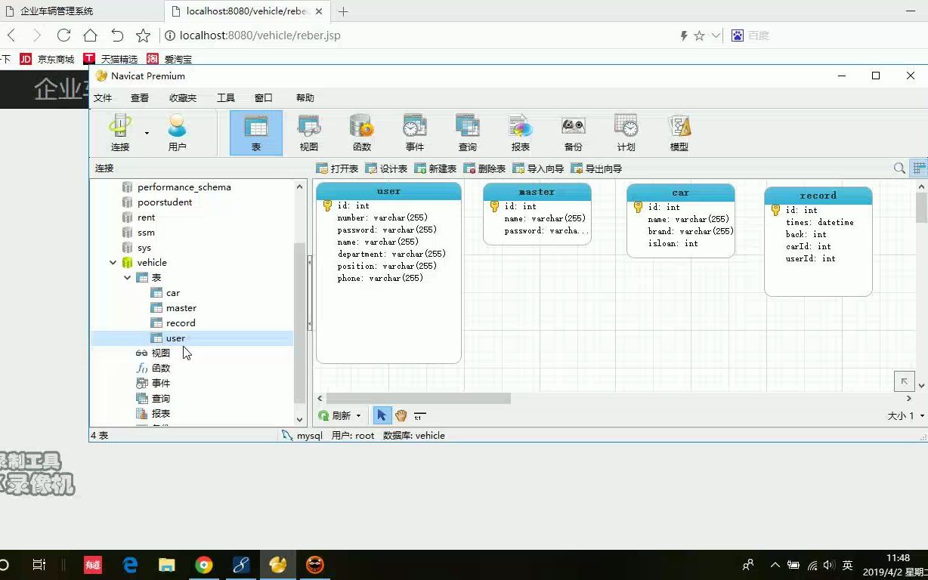Open the 工具 menu
The width and height of the screenshot is (928, 580).
pyautogui.click(x=225, y=97)
